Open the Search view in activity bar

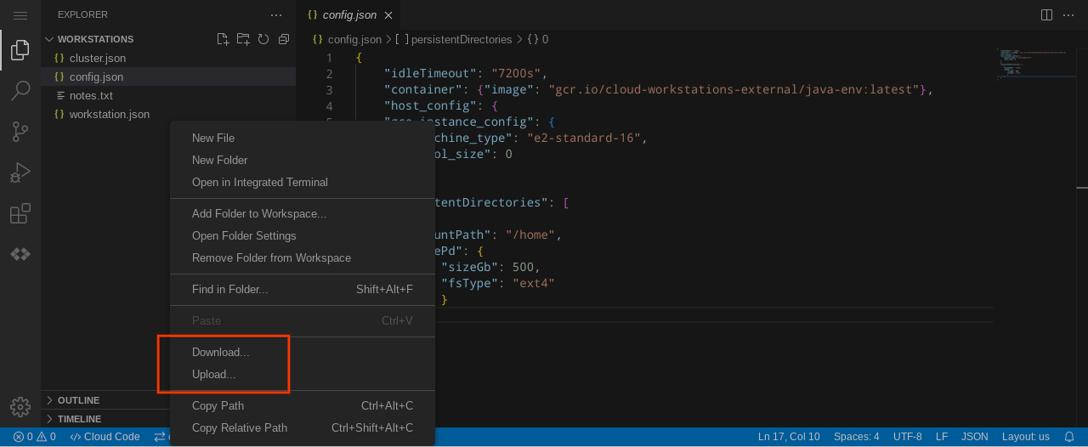[x=20, y=90]
